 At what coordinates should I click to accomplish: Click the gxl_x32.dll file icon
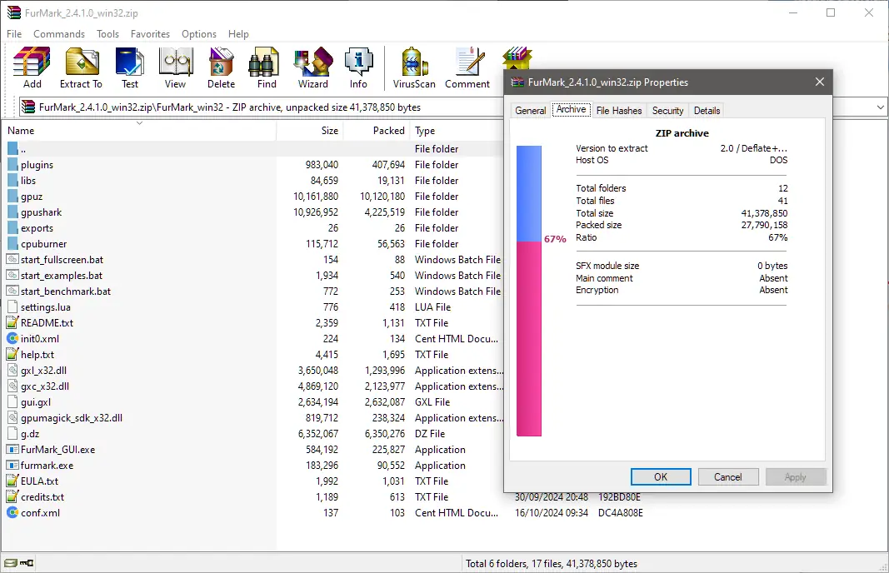pyautogui.click(x=12, y=370)
